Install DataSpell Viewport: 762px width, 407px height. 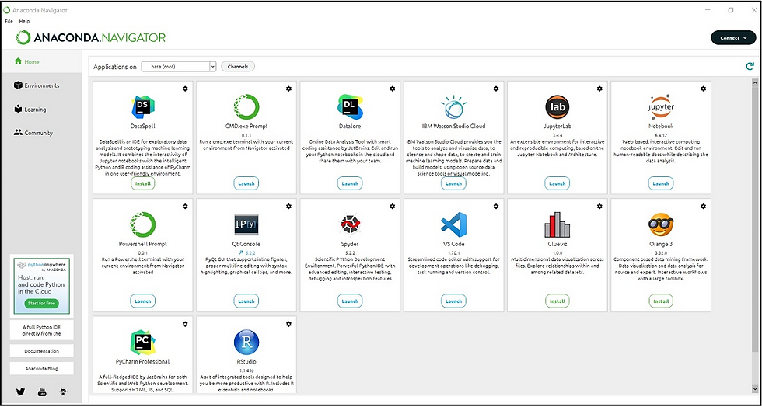[x=143, y=183]
